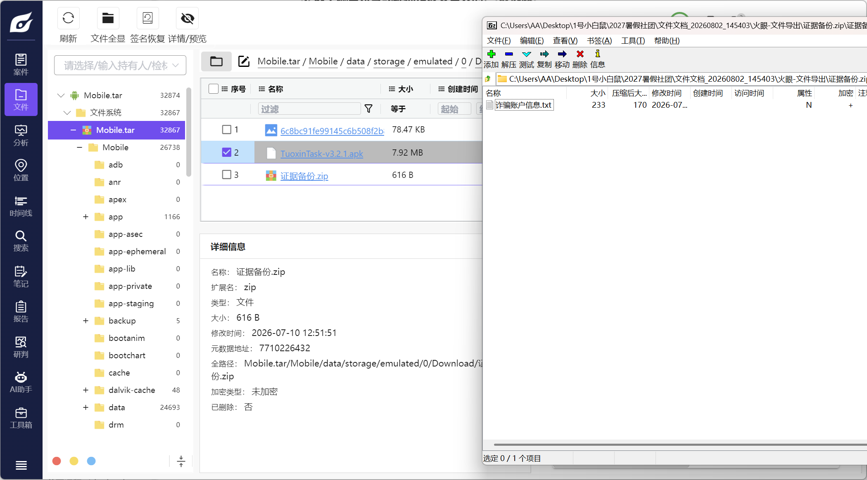867x480 pixels.
Task: Click the 刷新 refresh icon
Action: point(68,18)
